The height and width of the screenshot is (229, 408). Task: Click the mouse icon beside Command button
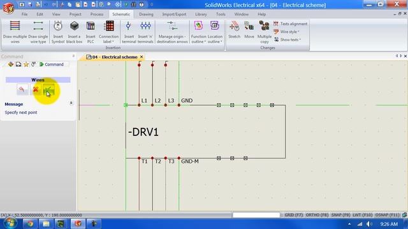coord(34,64)
